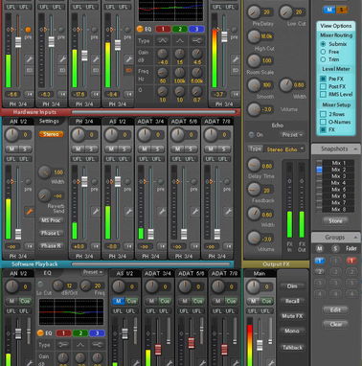Click the Store snapshot button
The image size is (362, 366).
point(335,220)
